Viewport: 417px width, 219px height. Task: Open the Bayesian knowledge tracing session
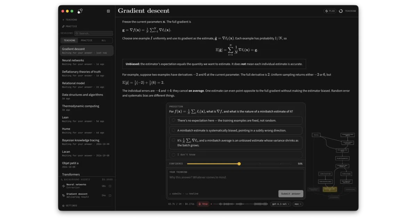pyautogui.click(x=87, y=142)
